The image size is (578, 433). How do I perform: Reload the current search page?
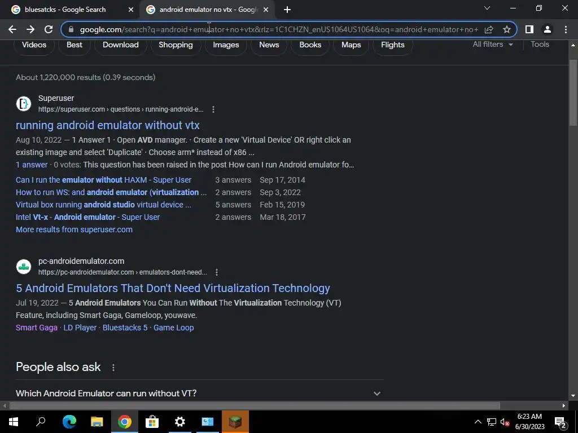click(49, 29)
